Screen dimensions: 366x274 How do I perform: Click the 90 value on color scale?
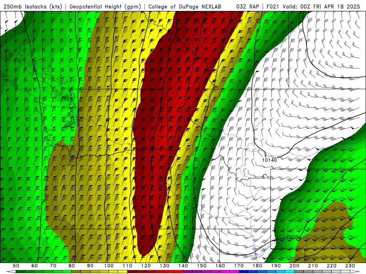pyautogui.click(x=90, y=266)
